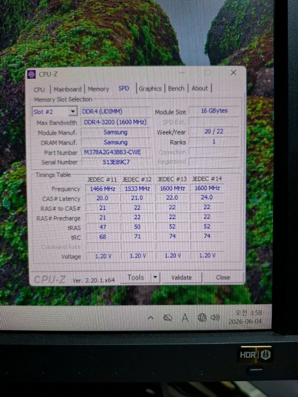Show hidden tray icons chevron
This screenshot has height=397, width=298.
click(x=151, y=318)
